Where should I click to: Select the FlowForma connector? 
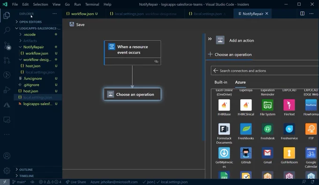311,108
